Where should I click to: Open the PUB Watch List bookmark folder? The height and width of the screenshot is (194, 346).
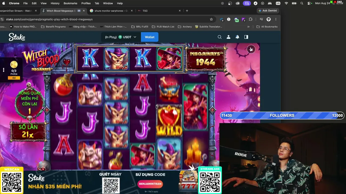point(163,27)
